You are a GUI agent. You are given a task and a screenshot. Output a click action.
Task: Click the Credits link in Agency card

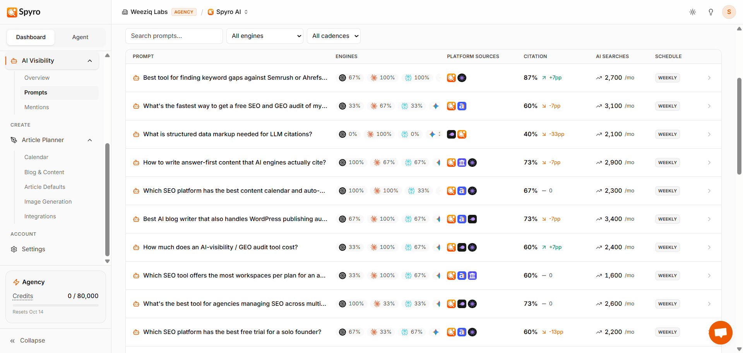pos(23,296)
